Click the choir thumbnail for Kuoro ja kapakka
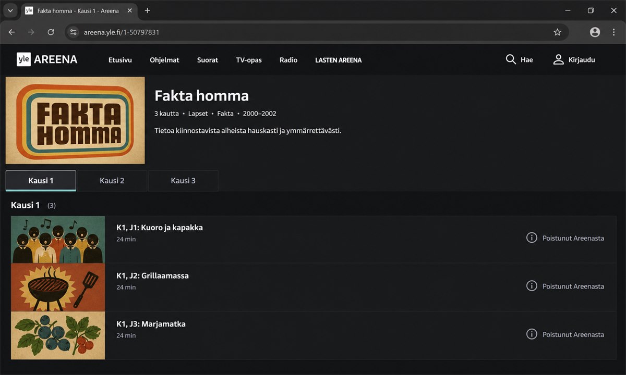626x375 pixels. 58,240
